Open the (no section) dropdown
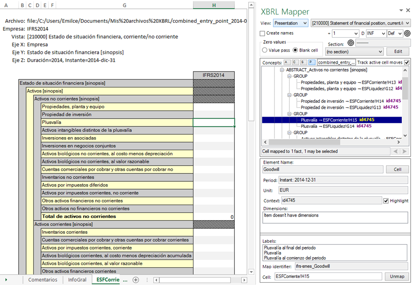The image size is (412, 285). click(x=354, y=52)
